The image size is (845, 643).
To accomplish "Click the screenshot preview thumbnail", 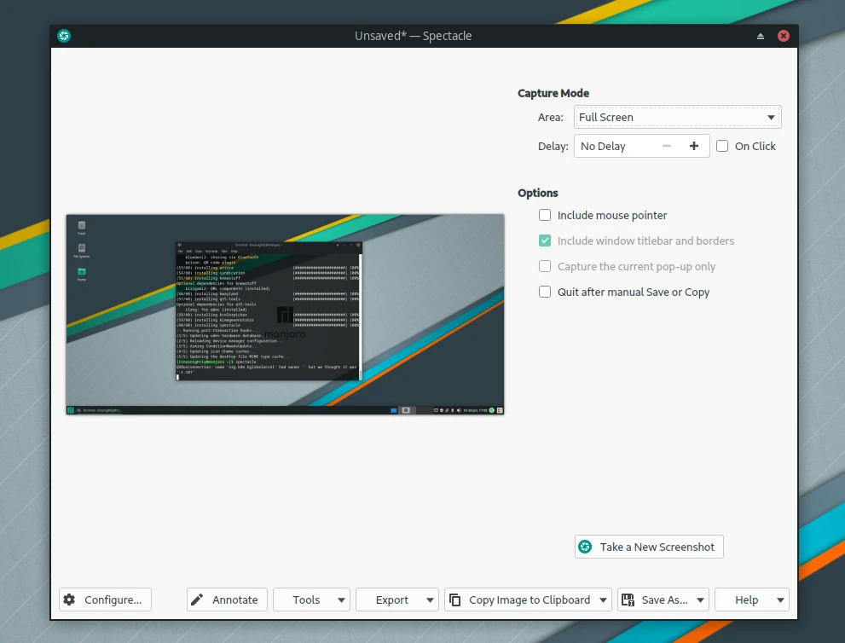I will coord(285,314).
